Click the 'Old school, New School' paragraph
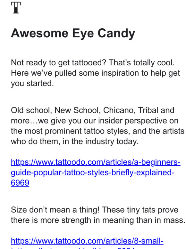 [x=98, y=126]
